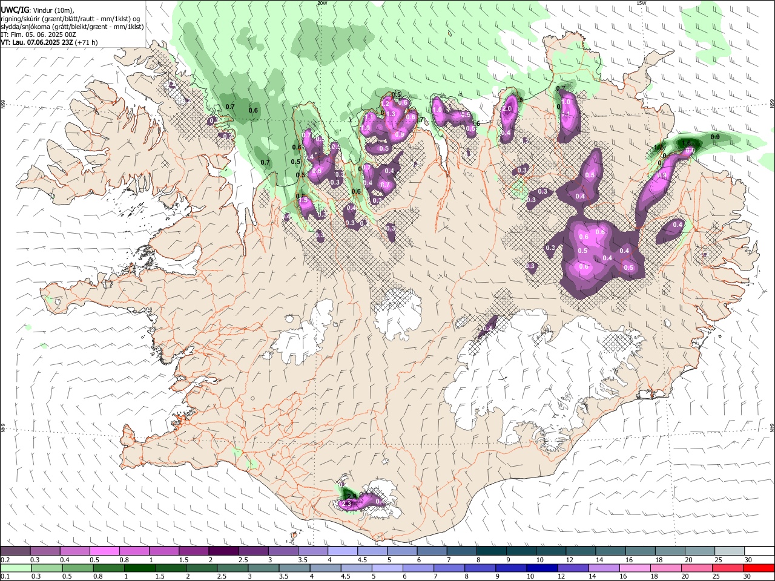Select the slate blue 6–7 swatch on the top scale
Screen dimensions: 775x581
pos(432,551)
